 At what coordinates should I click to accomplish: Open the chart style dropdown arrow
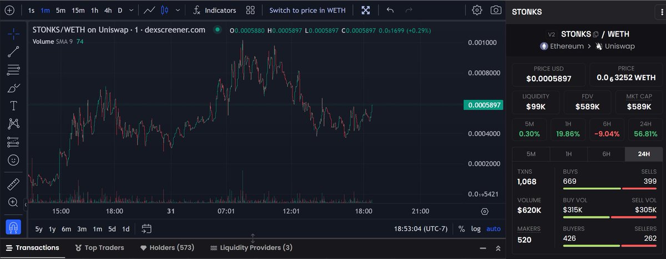pyautogui.click(x=178, y=10)
